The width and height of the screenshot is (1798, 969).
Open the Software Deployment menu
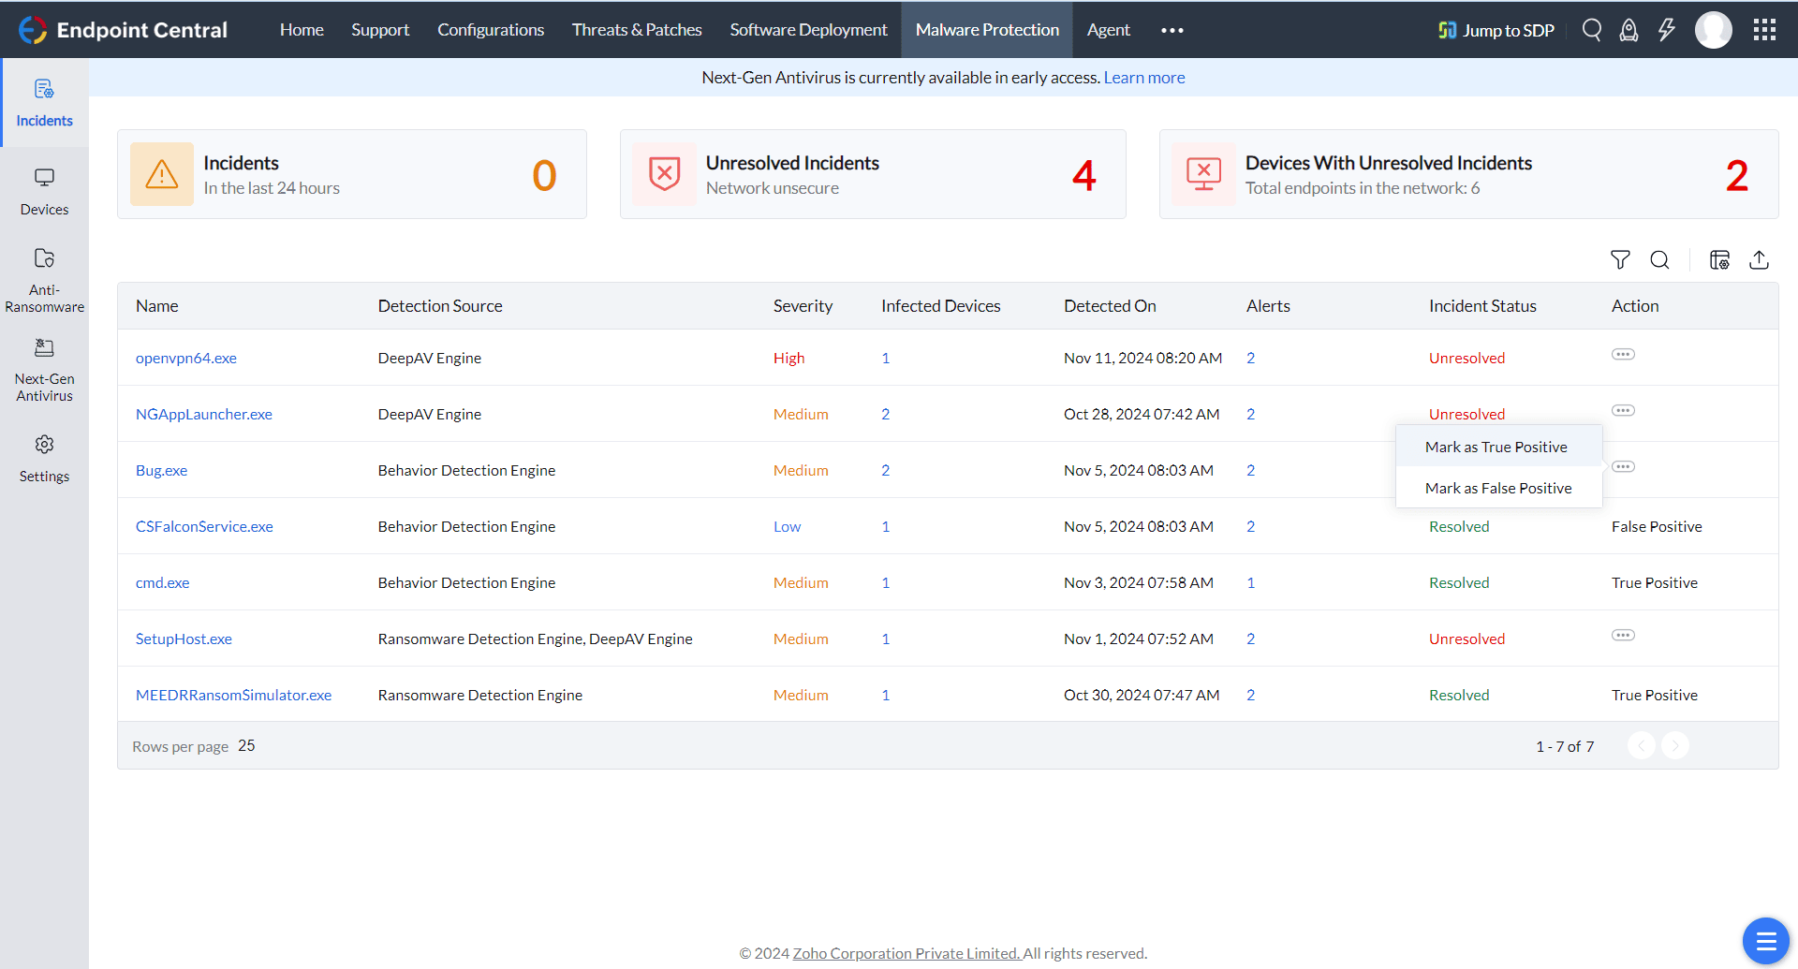pyautogui.click(x=808, y=29)
